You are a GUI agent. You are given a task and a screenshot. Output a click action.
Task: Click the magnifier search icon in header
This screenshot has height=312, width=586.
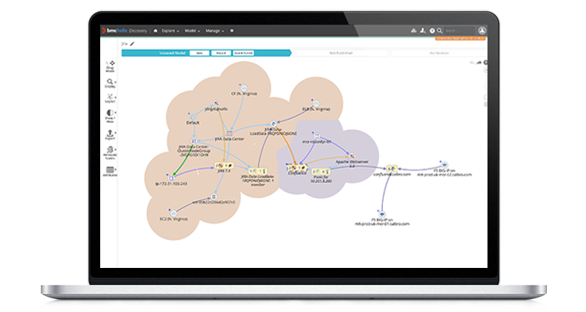coord(440,31)
